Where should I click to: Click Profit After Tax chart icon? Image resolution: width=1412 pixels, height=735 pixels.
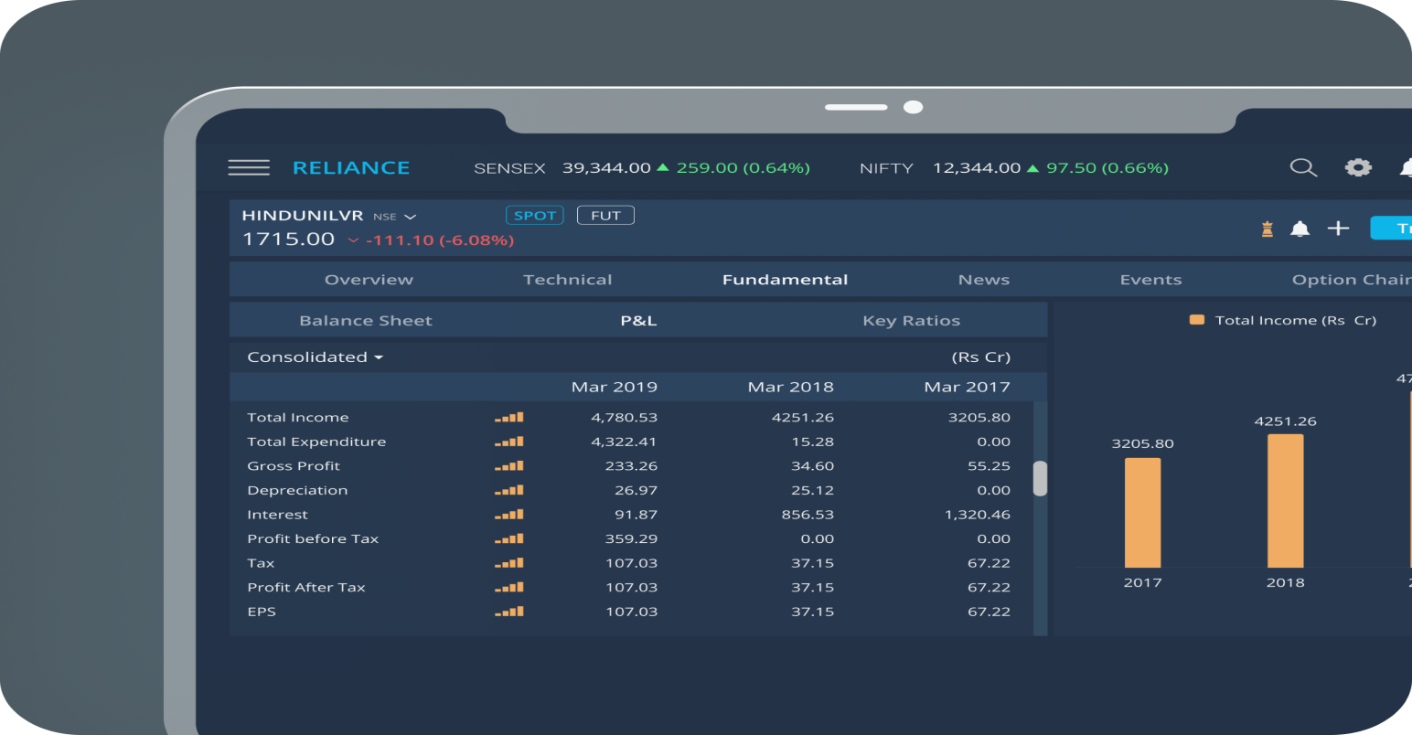point(509,588)
